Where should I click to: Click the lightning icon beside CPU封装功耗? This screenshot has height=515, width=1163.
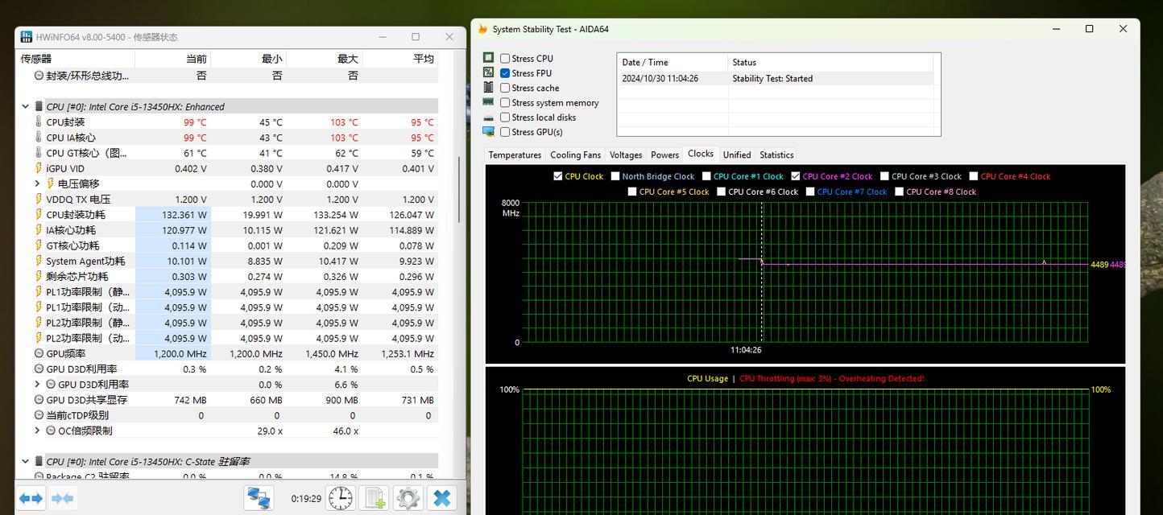pos(38,215)
